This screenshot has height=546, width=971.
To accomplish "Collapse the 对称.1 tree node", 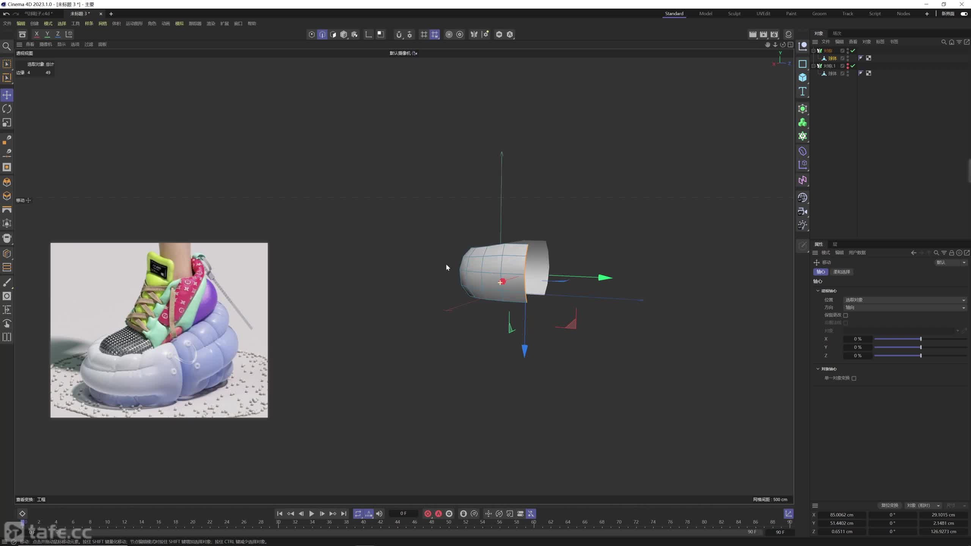I will click(x=813, y=66).
